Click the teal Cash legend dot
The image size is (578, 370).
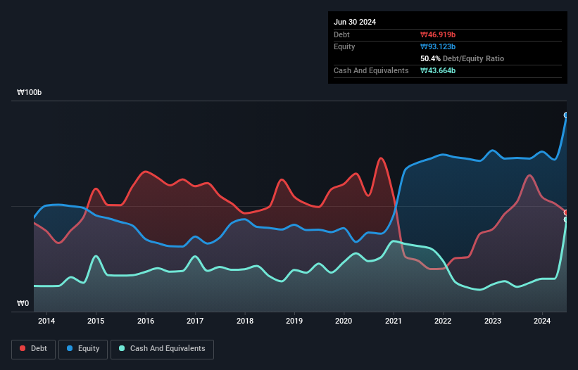[x=122, y=348]
